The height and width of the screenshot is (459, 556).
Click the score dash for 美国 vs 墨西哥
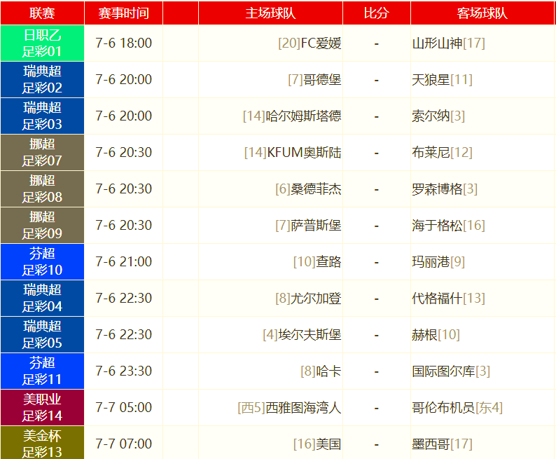377,445
